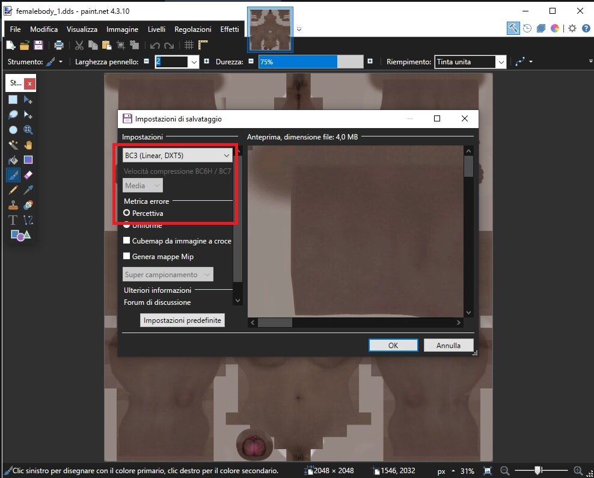This screenshot has height=478, width=594.
Task: Enable Genera mappe Mip checkbox
Action: point(126,256)
